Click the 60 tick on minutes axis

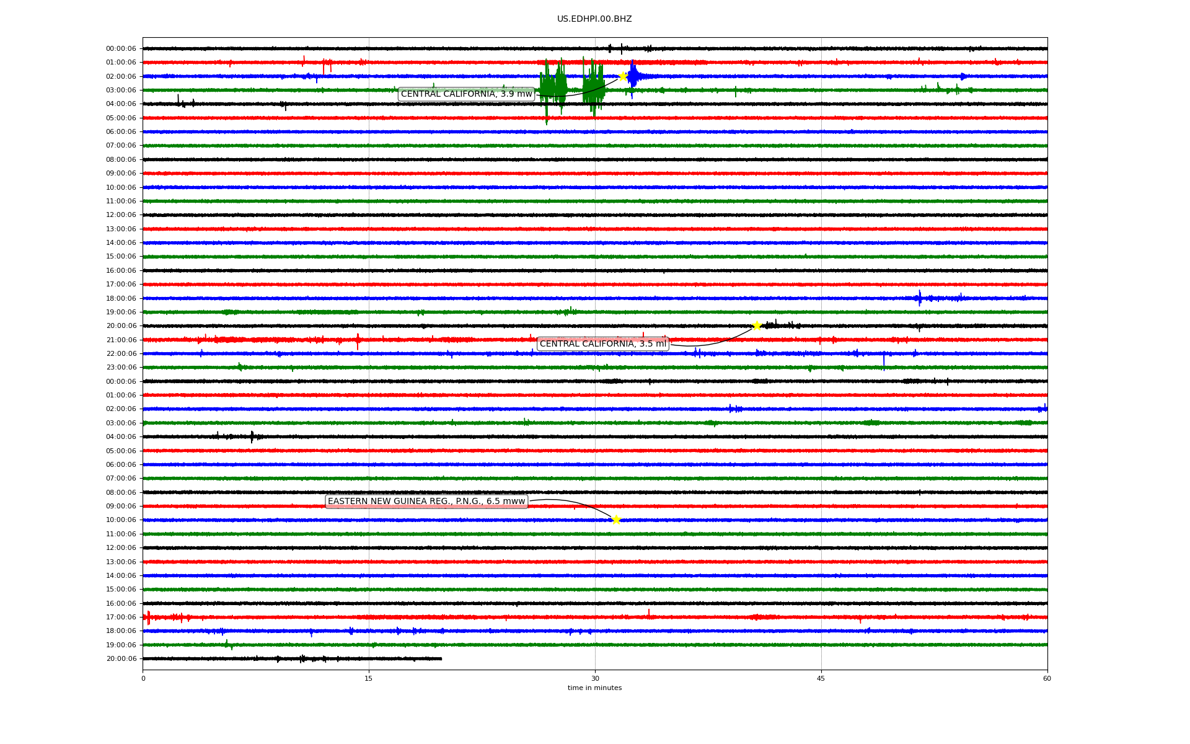[1047, 678]
